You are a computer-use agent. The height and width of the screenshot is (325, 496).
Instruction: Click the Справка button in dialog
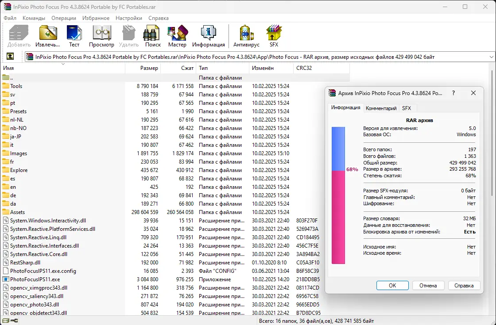464,285
